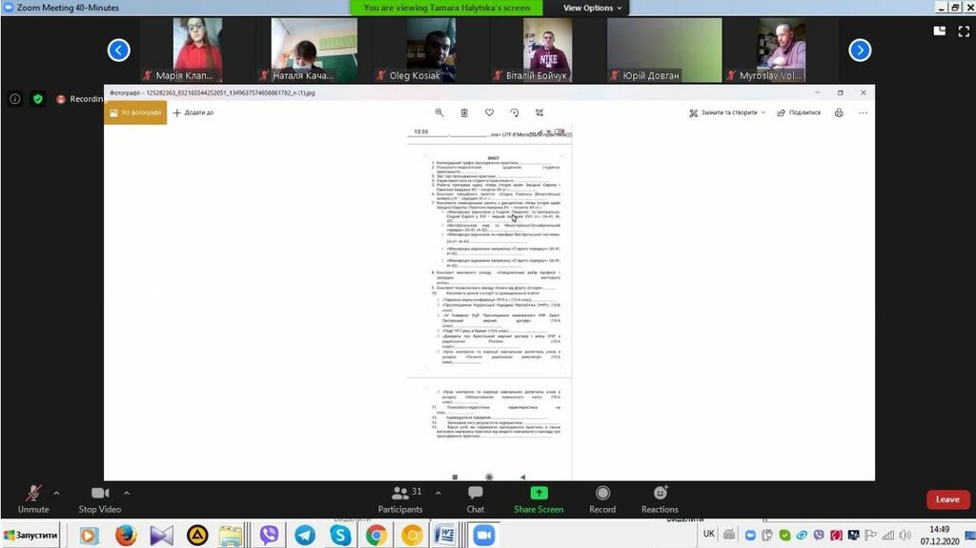976x548 pixels.
Task: Go to Усі фотографії tab
Action: pos(135,112)
